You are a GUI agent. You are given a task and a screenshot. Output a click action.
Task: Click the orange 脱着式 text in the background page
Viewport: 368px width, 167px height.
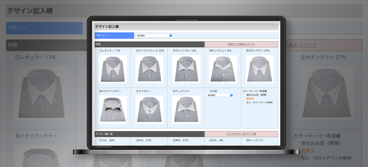point(308,151)
